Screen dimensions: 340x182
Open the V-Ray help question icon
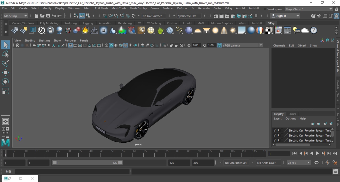pos(314,30)
